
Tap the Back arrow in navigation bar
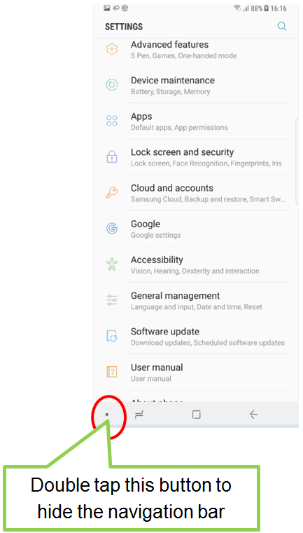coord(253,414)
